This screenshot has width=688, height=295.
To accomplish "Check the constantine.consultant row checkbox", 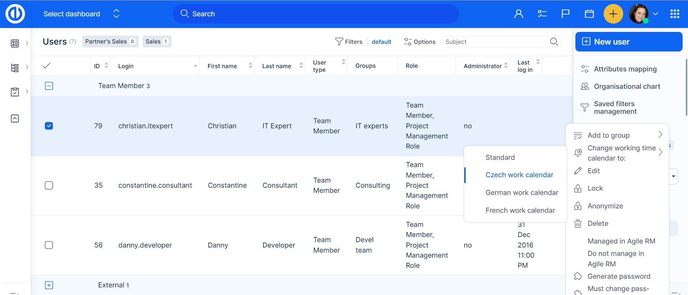I will click(x=49, y=186).
